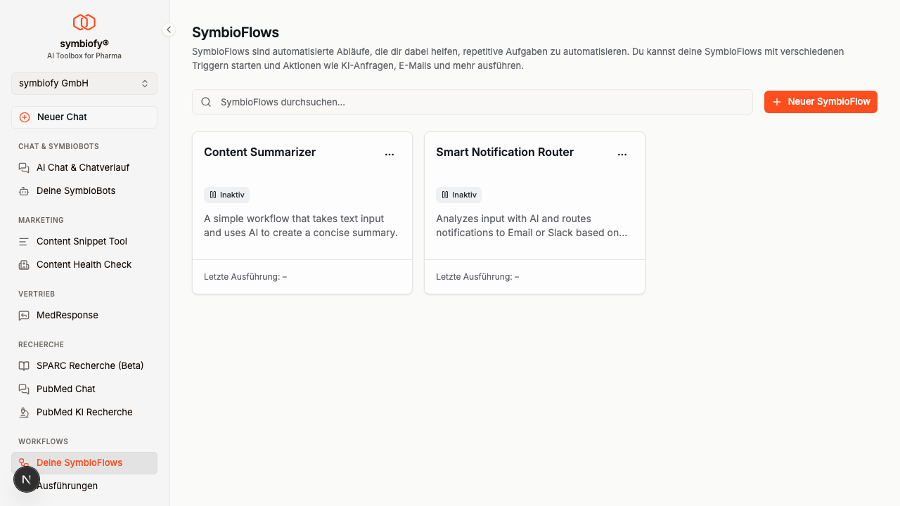900x506 pixels.
Task: Click the SPARC Recherche (Beta) book icon
Action: pyautogui.click(x=24, y=365)
